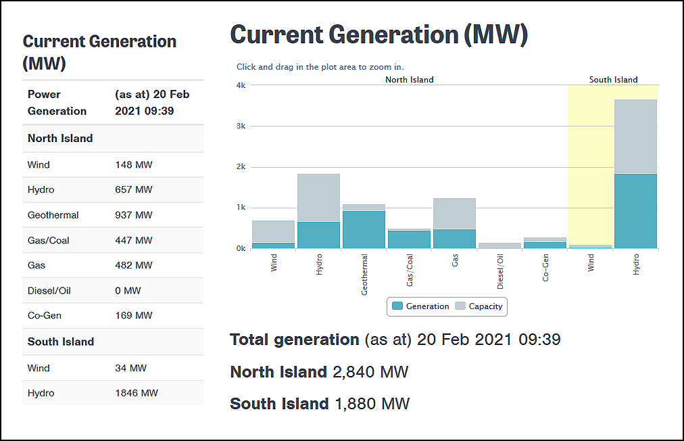Click the large Current Generation (MW) chart heading
Viewport: 684px width, 441px height.
tap(378, 35)
